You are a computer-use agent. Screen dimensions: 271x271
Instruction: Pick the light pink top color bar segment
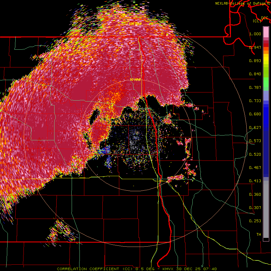coord(266,32)
